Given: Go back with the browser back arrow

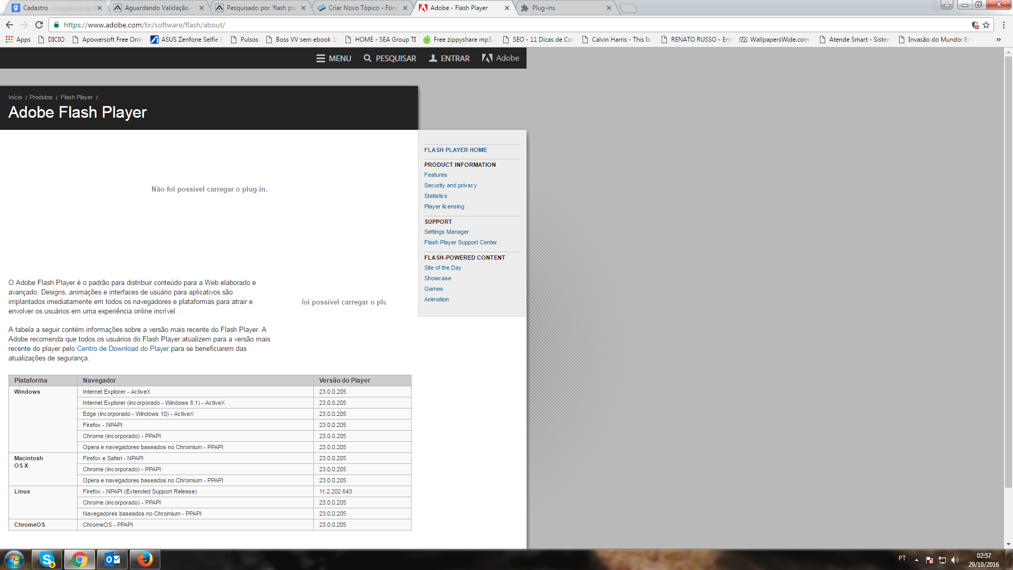Looking at the screenshot, I should 9,25.
